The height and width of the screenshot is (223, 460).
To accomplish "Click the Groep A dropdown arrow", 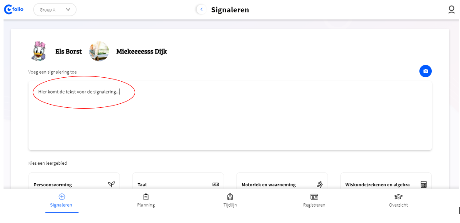I will point(68,10).
